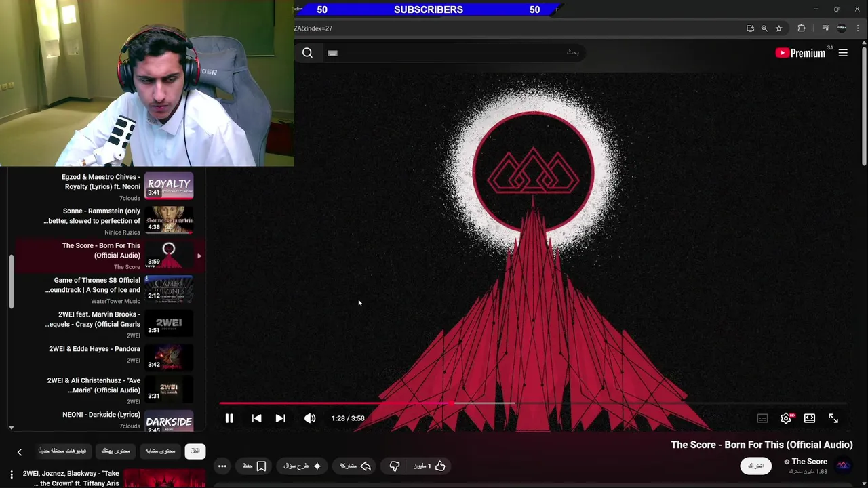Open The Score channel name link
This screenshot has width=868, height=488.
click(809, 462)
